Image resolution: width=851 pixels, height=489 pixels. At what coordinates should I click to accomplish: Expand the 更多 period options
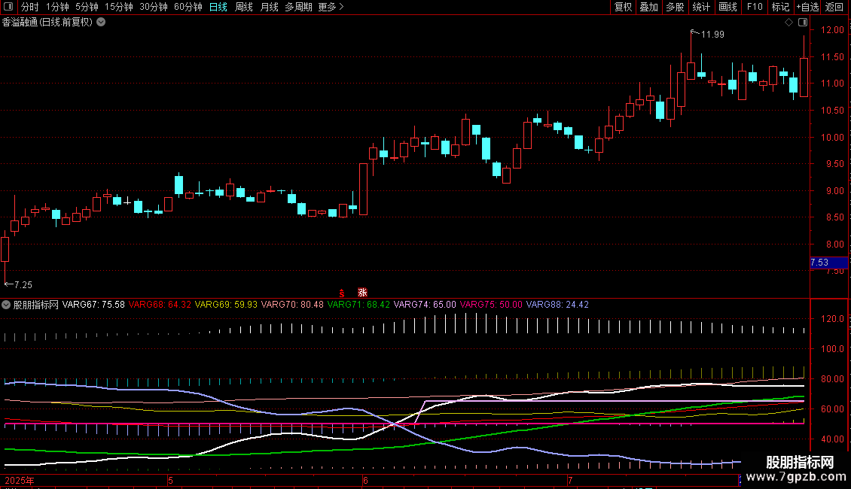tap(331, 7)
